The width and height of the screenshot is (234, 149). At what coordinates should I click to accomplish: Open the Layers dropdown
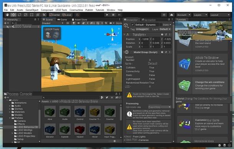(x=200, y=15)
